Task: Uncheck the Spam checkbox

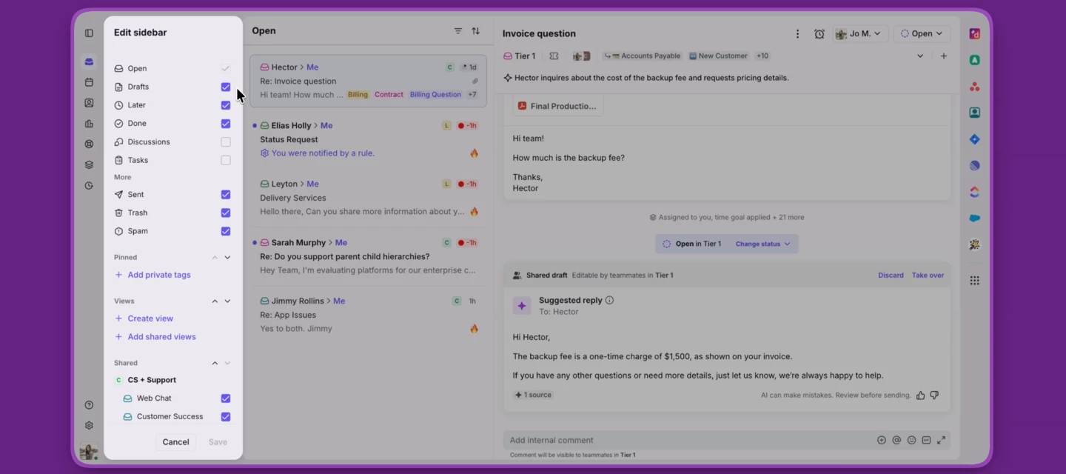Action: [226, 231]
